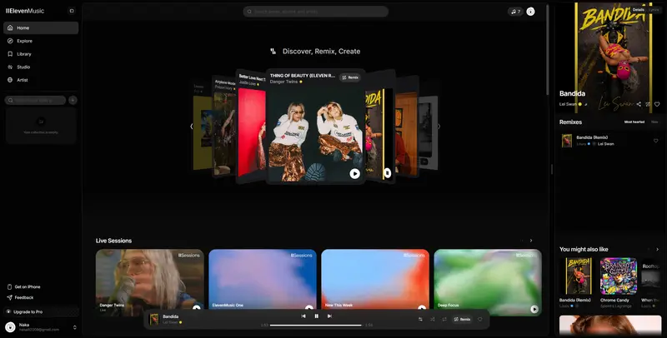Image resolution: width=667 pixels, height=338 pixels.
Task: Select the Better Love Next Time carousel card
Action: point(251,127)
